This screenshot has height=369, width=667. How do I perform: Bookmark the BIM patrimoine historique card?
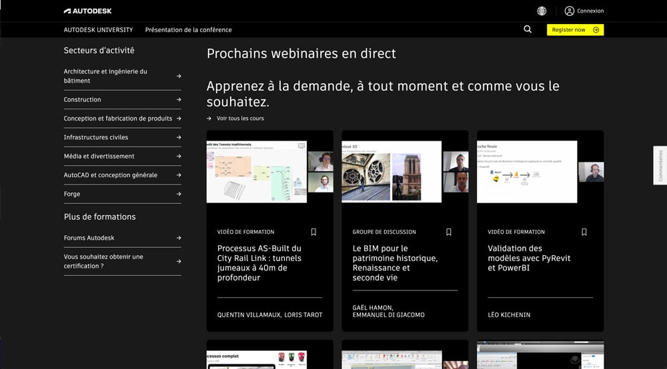(x=448, y=232)
